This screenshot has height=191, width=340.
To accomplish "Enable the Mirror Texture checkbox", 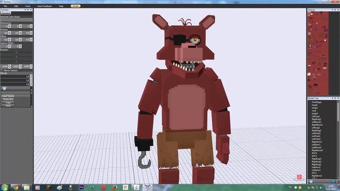I will (x=2, y=71).
